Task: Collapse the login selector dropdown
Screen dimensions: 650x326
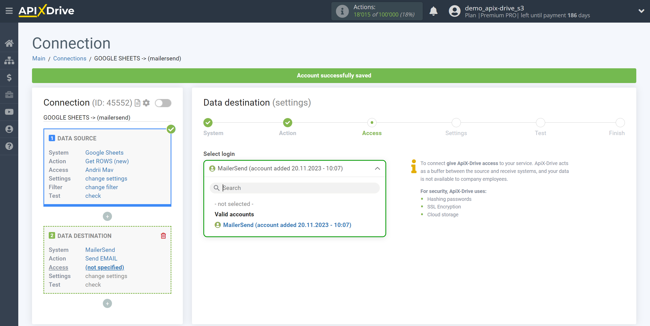Action: point(377,168)
